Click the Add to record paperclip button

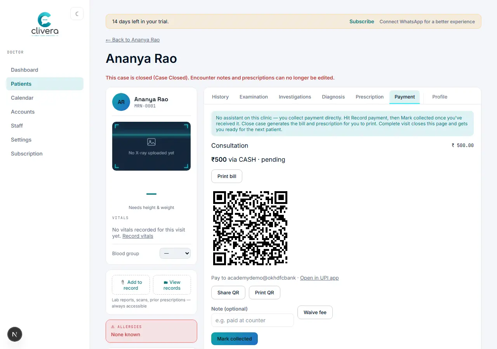point(131,285)
